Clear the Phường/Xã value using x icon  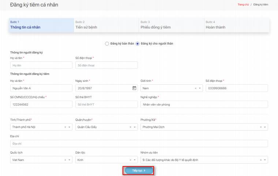click(261, 127)
